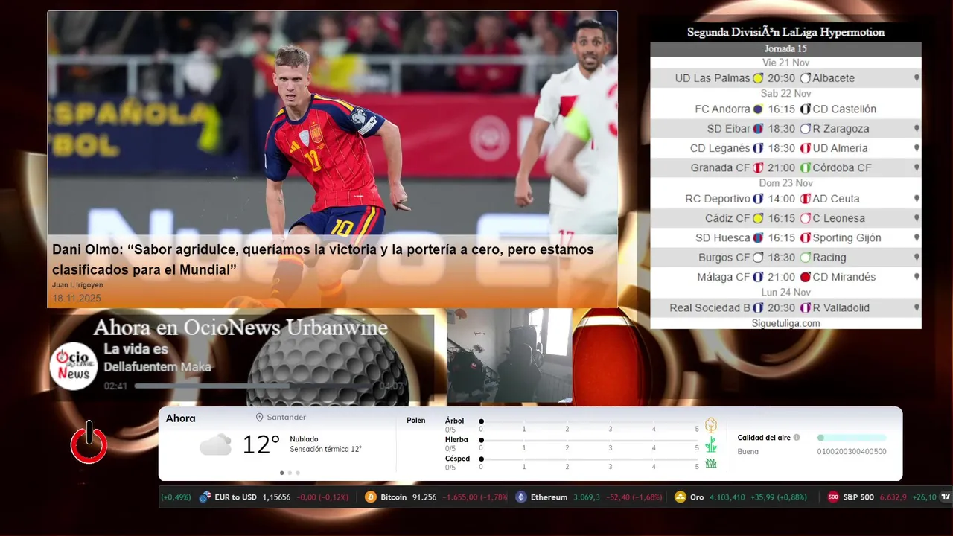Image resolution: width=953 pixels, height=536 pixels.
Task: Click Segunda División LaLiga Hypermotion title
Action: [785, 33]
